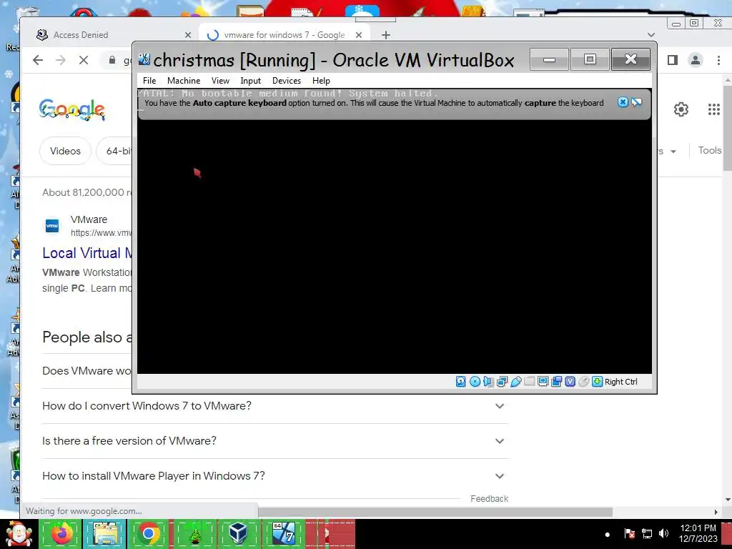This screenshot has height=549, width=732.
Task: Open Chrome tab search dropdown
Action: tap(651, 35)
